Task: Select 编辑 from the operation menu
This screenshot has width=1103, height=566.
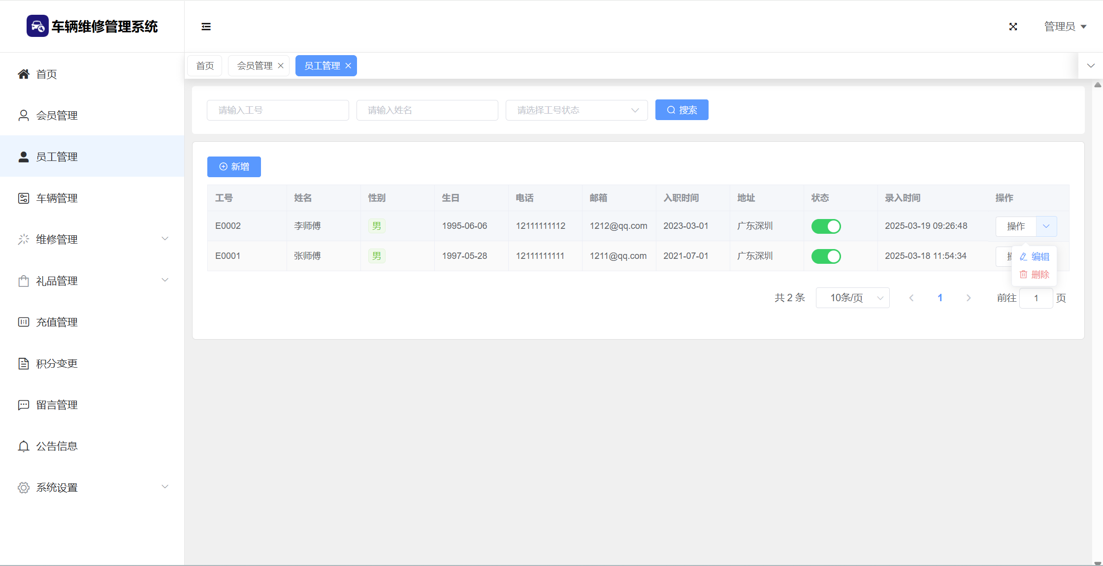Action: [x=1035, y=257]
